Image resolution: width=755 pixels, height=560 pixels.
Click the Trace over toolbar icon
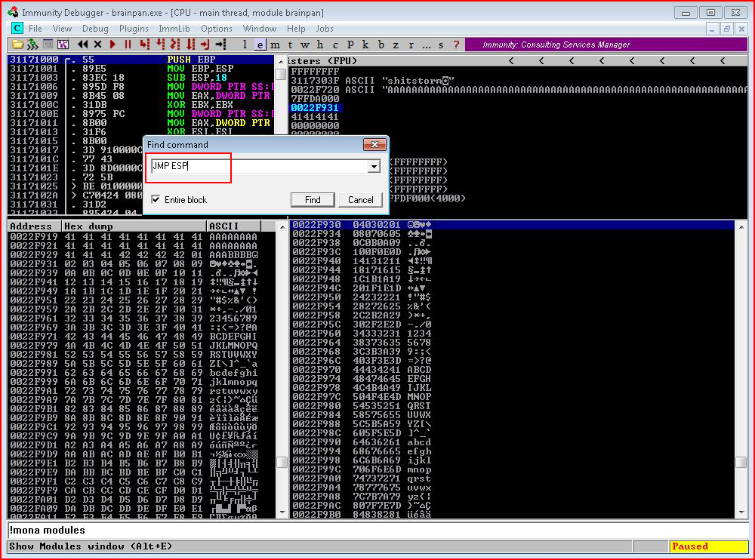tap(191, 45)
